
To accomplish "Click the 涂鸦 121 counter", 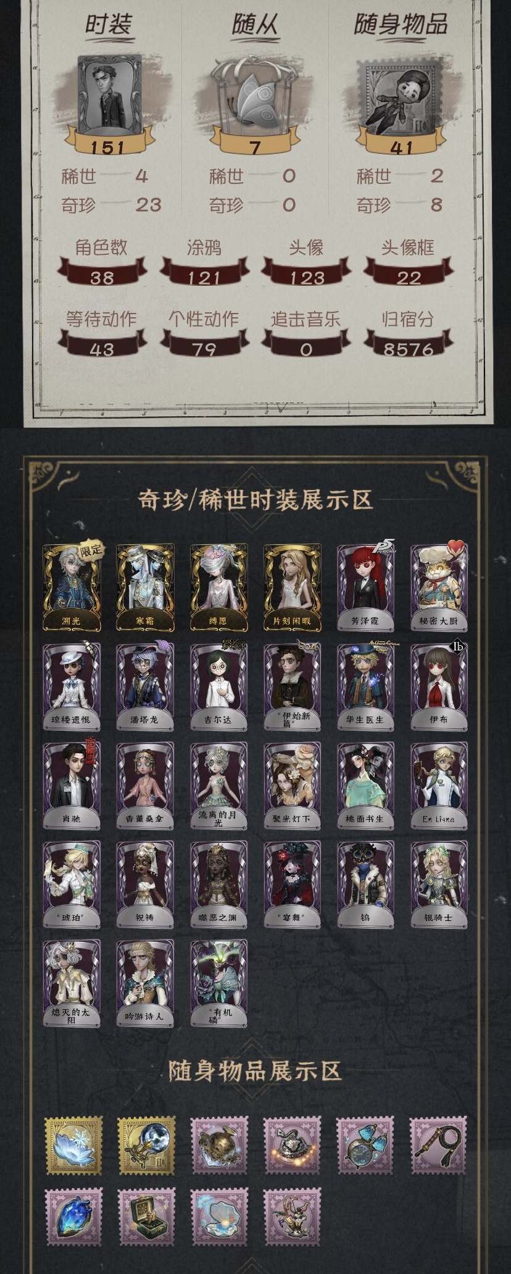I will pos(204,264).
